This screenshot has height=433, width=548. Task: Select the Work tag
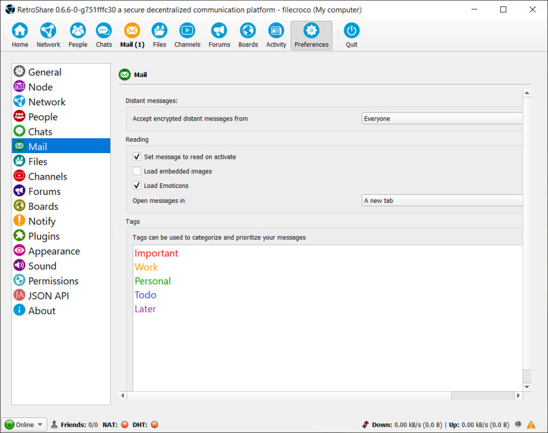tap(147, 267)
